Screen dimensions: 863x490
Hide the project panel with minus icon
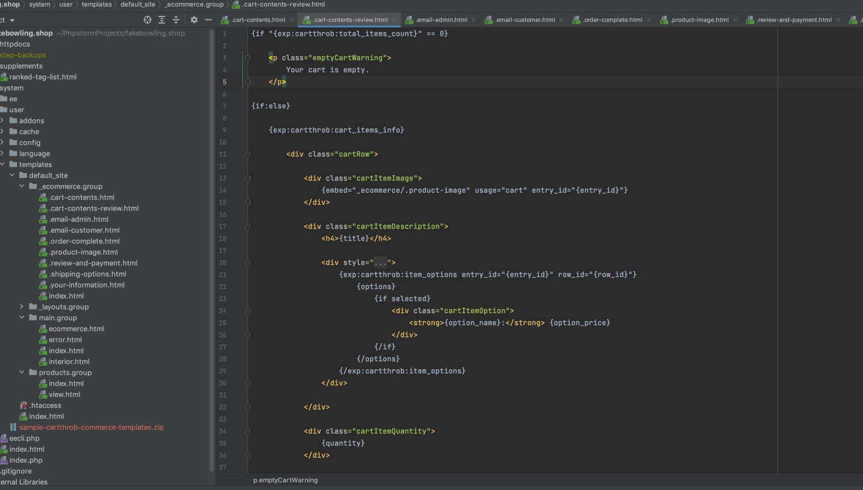[208, 20]
